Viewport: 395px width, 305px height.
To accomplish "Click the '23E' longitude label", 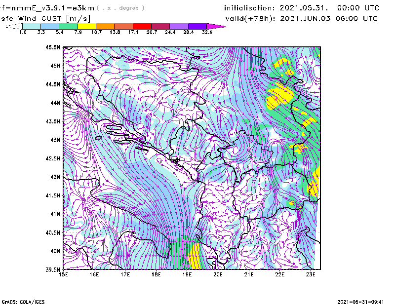I will (x=311, y=274).
